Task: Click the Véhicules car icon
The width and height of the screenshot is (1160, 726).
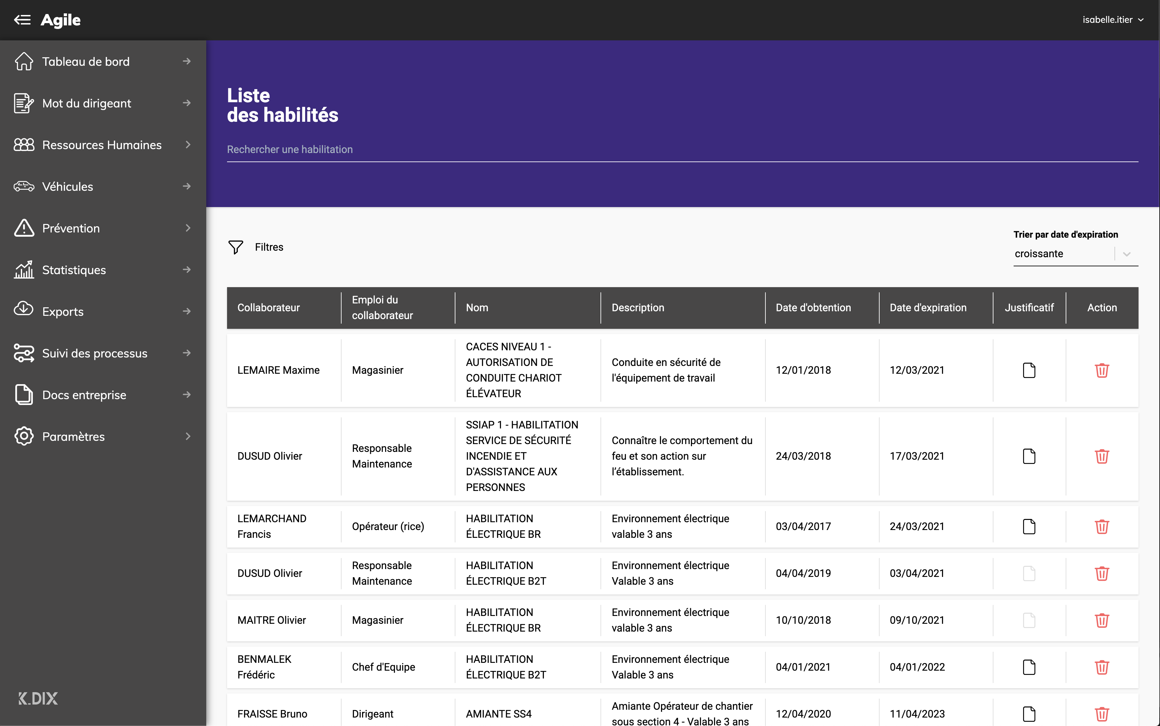Action: tap(24, 186)
